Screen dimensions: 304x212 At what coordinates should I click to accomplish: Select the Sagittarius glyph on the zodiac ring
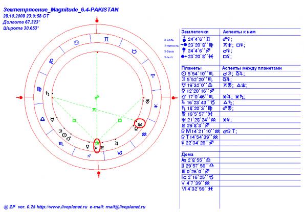click(x=89, y=156)
